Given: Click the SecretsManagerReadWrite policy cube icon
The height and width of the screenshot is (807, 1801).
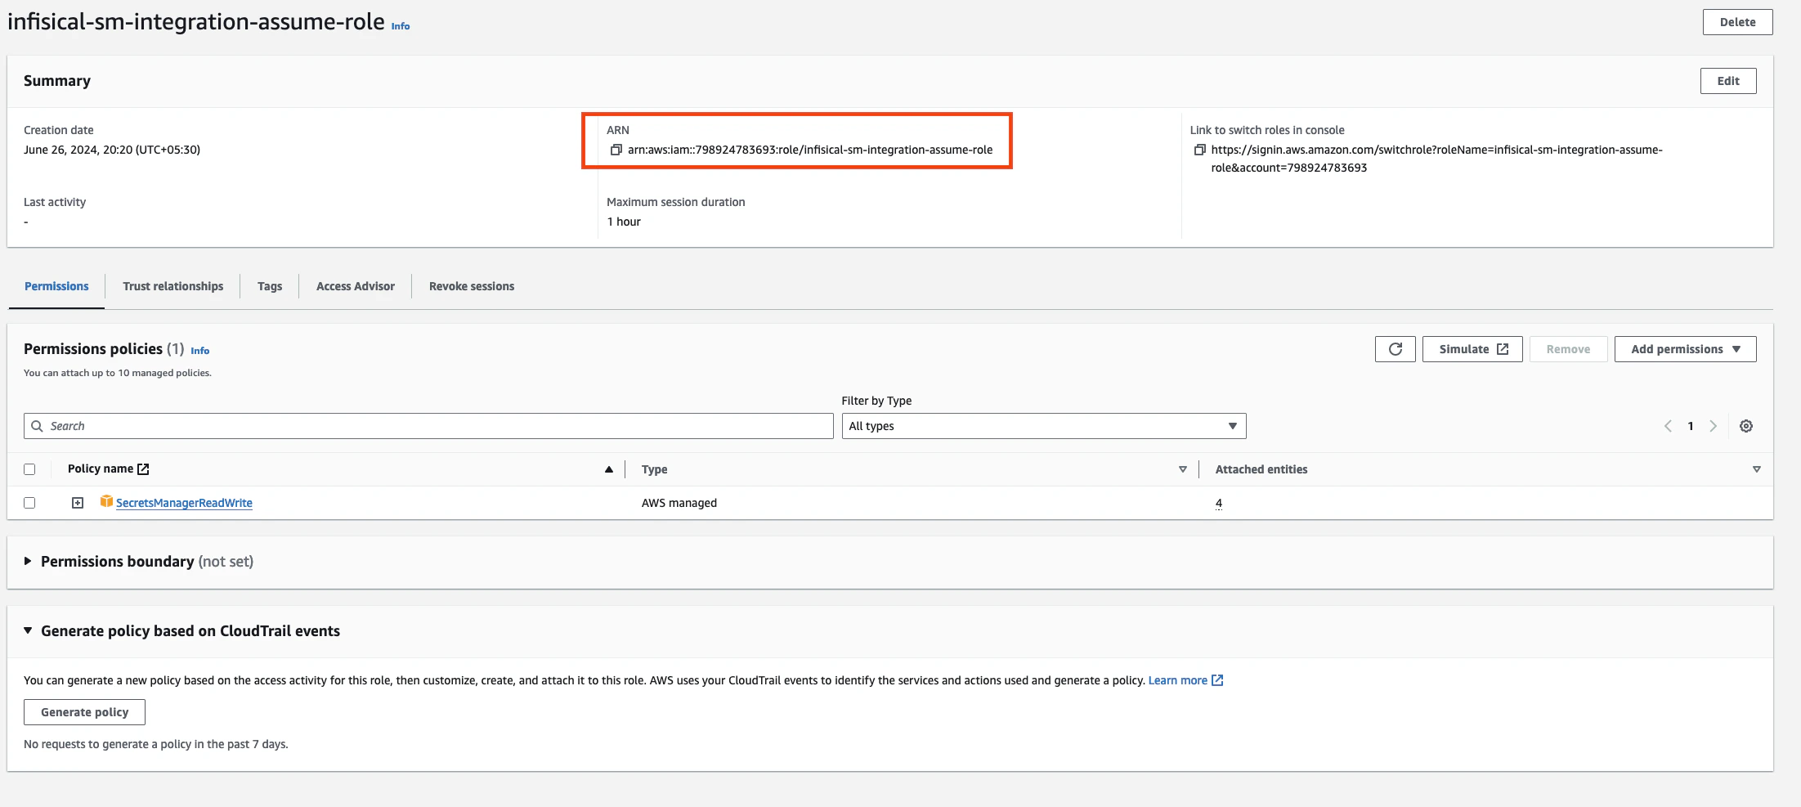Looking at the screenshot, I should pos(106,501).
